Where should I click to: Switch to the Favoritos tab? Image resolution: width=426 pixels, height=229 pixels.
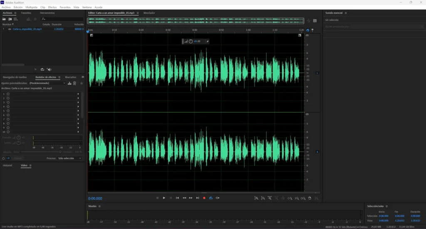(x=26, y=13)
